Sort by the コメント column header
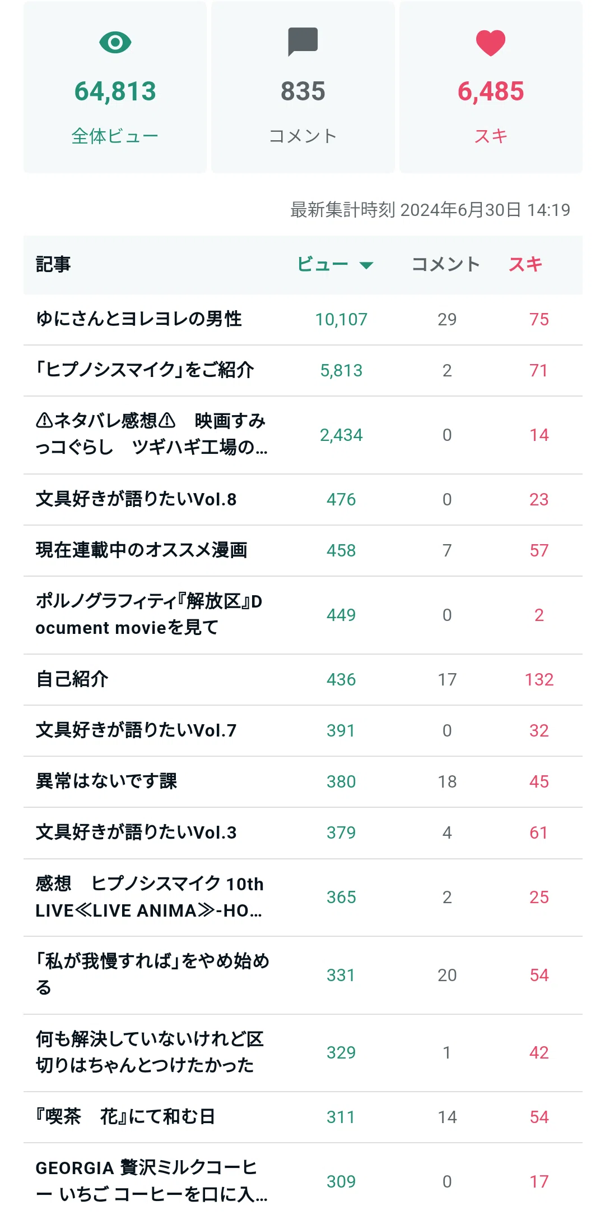Image resolution: width=605 pixels, height=1219 pixels. 446,264
